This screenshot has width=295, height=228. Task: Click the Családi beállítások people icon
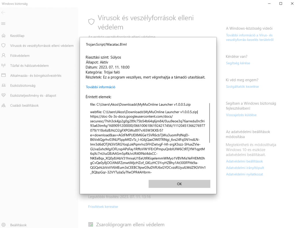tap(4, 106)
